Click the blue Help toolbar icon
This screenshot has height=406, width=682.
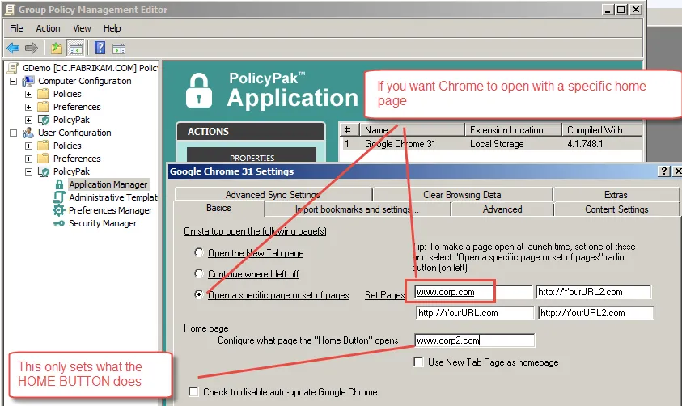pyautogui.click(x=100, y=49)
